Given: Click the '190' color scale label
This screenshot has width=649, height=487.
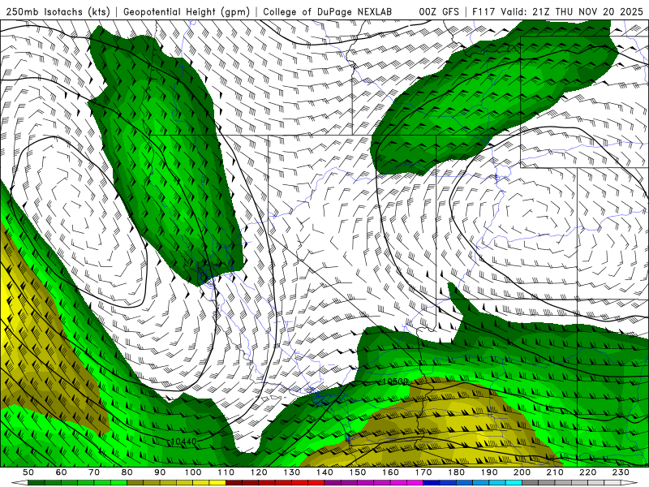Looking at the screenshot, I should pyautogui.click(x=489, y=472).
